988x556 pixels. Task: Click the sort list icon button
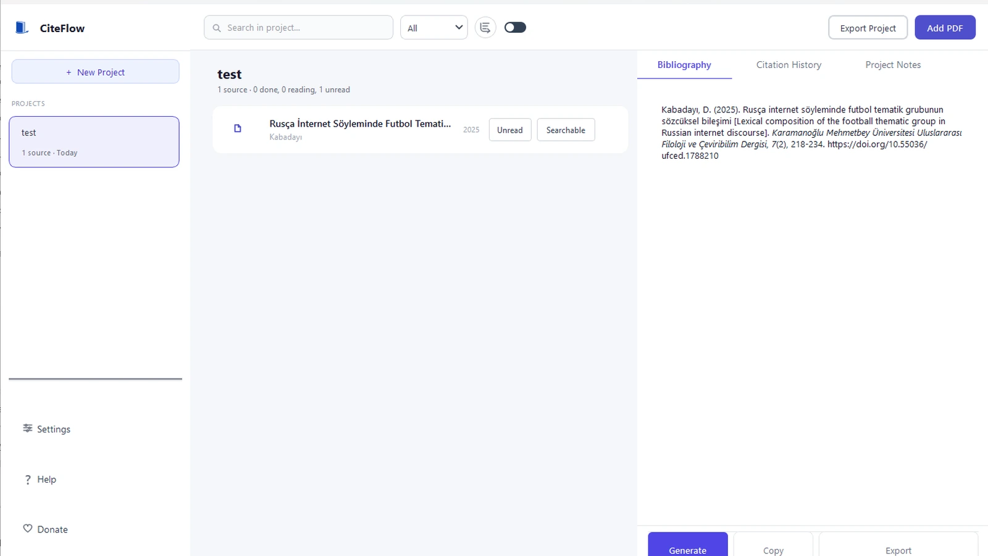[485, 28]
